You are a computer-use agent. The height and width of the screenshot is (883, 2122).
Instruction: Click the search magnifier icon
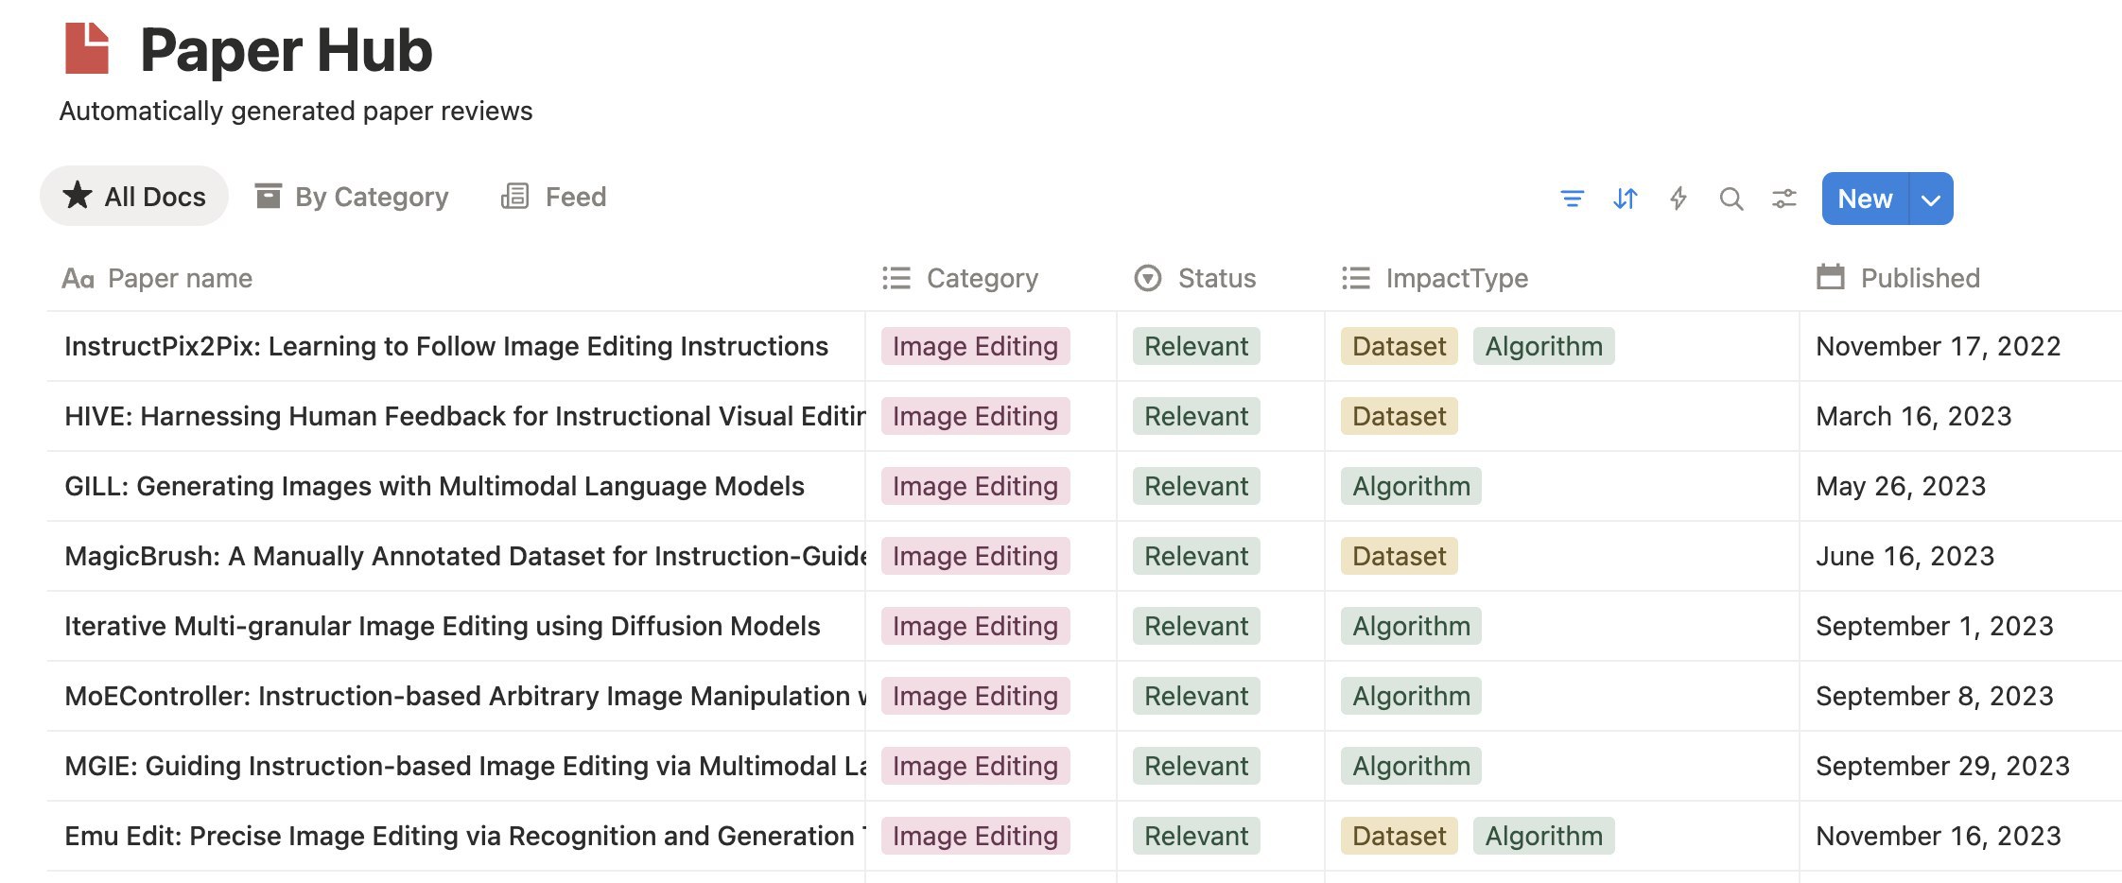pos(1731,199)
